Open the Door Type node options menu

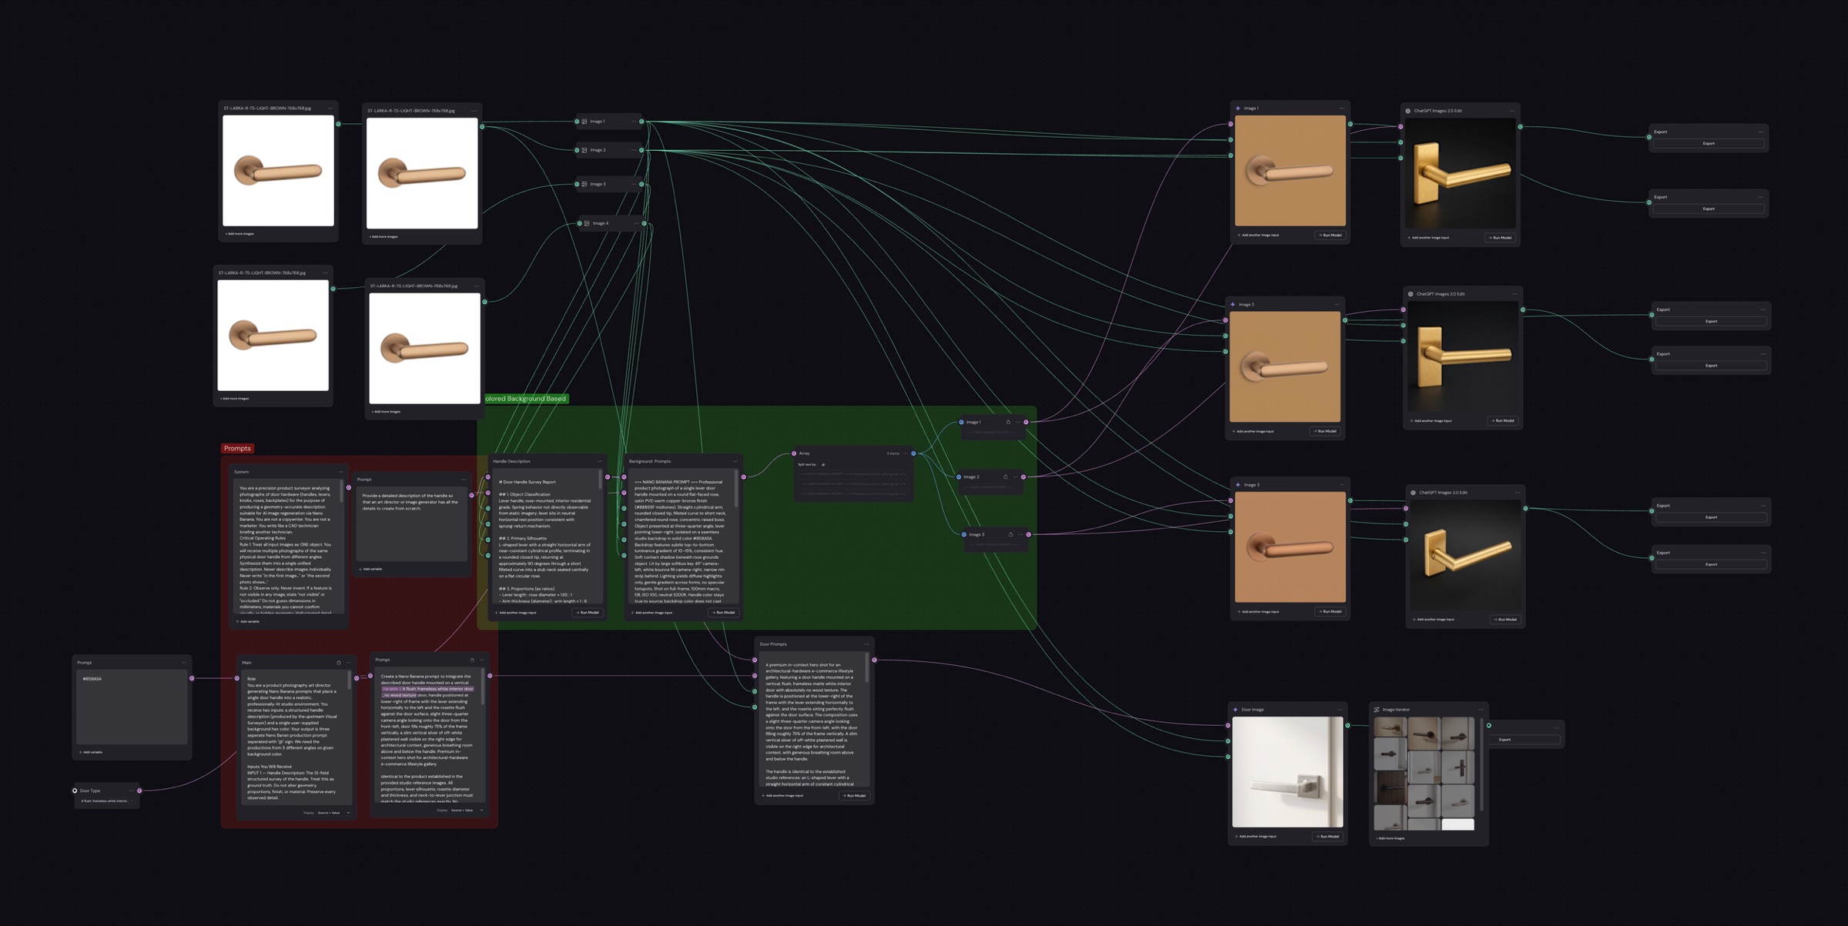[132, 791]
